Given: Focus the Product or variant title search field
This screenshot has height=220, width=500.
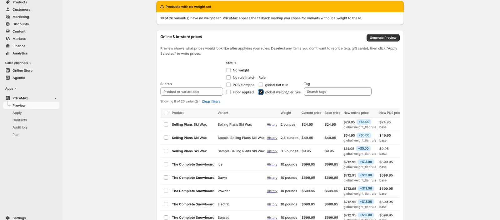Looking at the screenshot, I should [x=192, y=92].
